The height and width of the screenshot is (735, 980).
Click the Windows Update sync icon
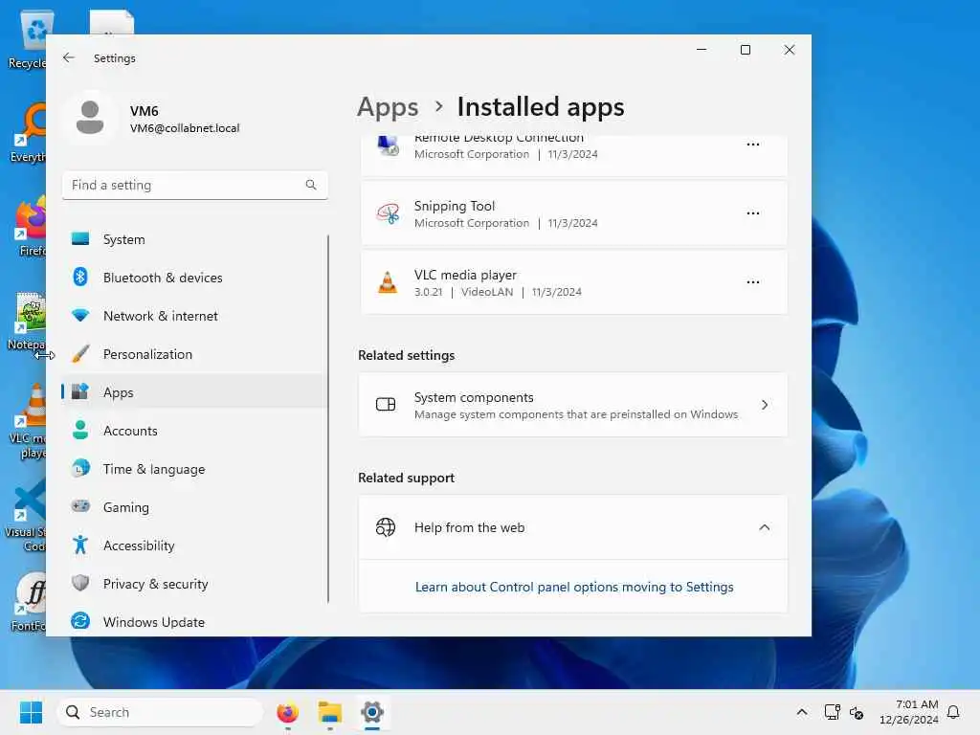pos(80,620)
